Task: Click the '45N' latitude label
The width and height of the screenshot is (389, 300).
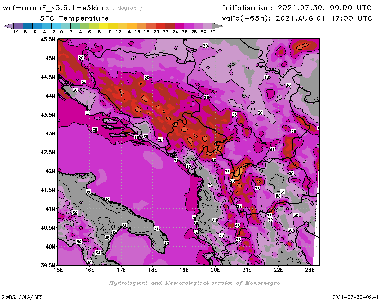Action: pos(50,58)
